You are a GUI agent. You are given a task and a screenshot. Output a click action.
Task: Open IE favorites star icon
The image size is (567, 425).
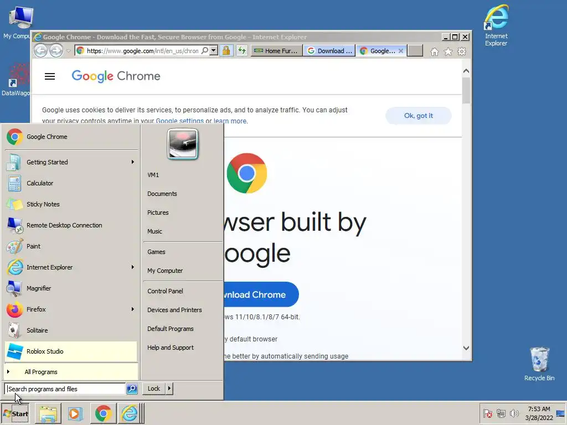(448, 51)
